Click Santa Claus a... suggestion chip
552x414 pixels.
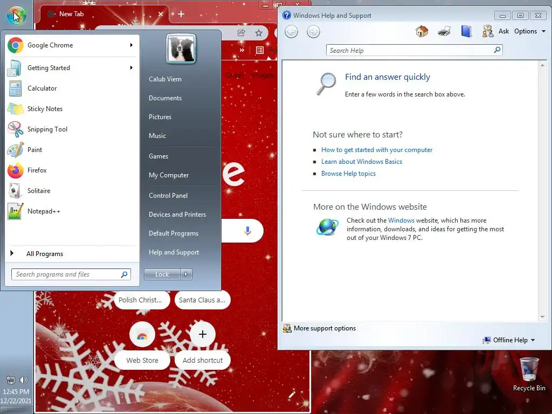(x=203, y=300)
